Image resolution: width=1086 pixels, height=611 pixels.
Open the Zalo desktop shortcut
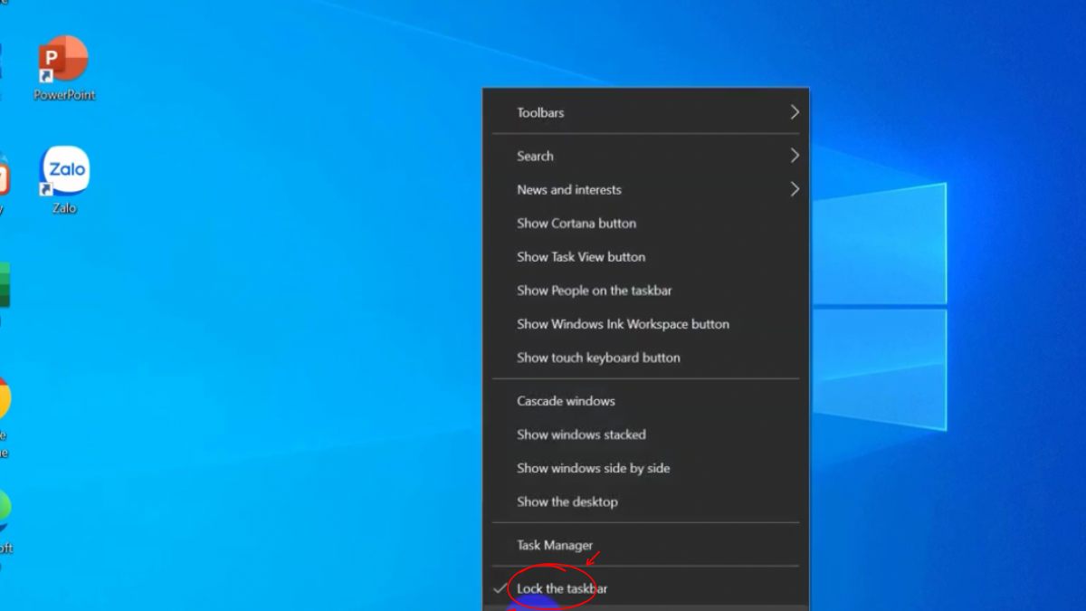[64, 179]
